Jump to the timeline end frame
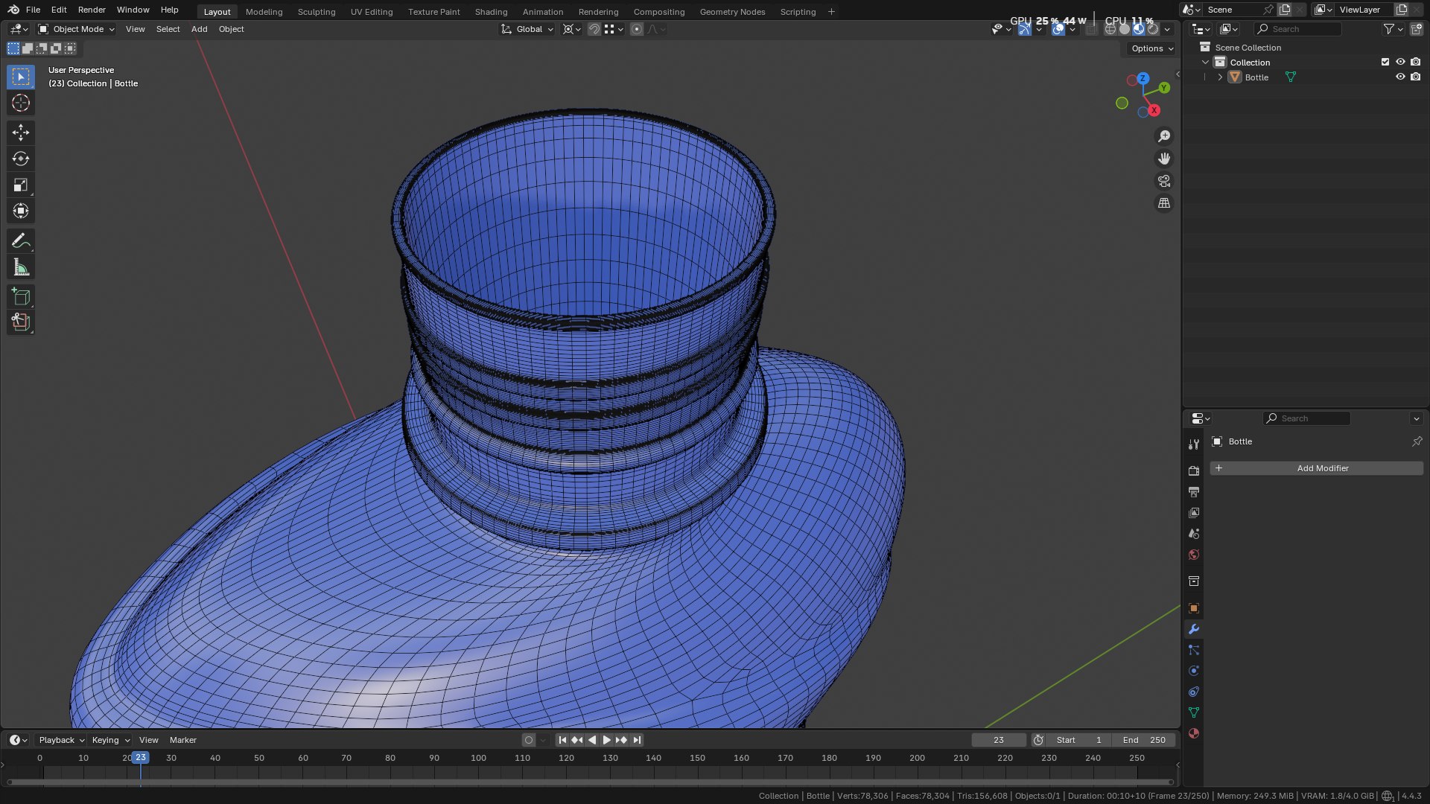This screenshot has height=804, width=1430. click(637, 740)
